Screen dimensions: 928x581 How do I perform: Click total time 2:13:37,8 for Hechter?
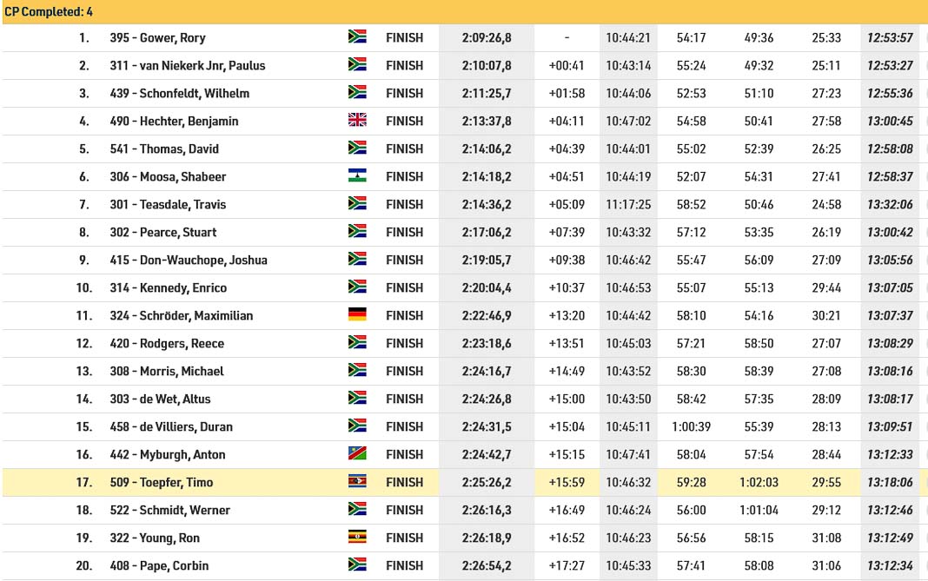pyautogui.click(x=487, y=122)
